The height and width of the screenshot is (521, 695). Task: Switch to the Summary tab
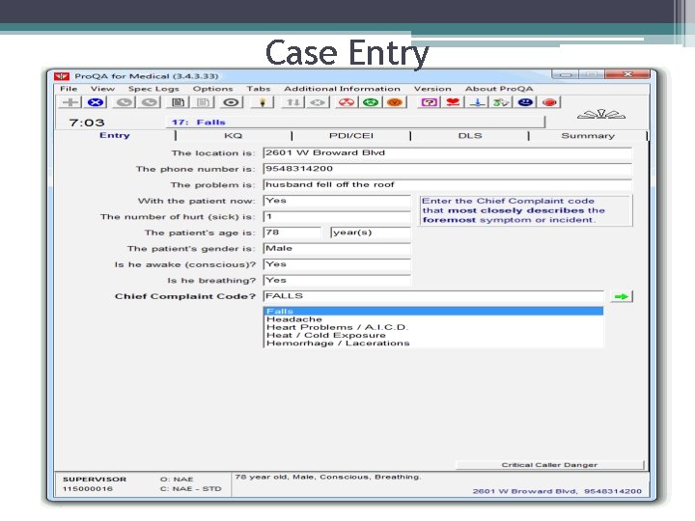(x=588, y=136)
